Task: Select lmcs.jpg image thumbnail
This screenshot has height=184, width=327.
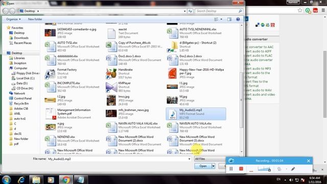Action: pyautogui.click(x=111, y=100)
